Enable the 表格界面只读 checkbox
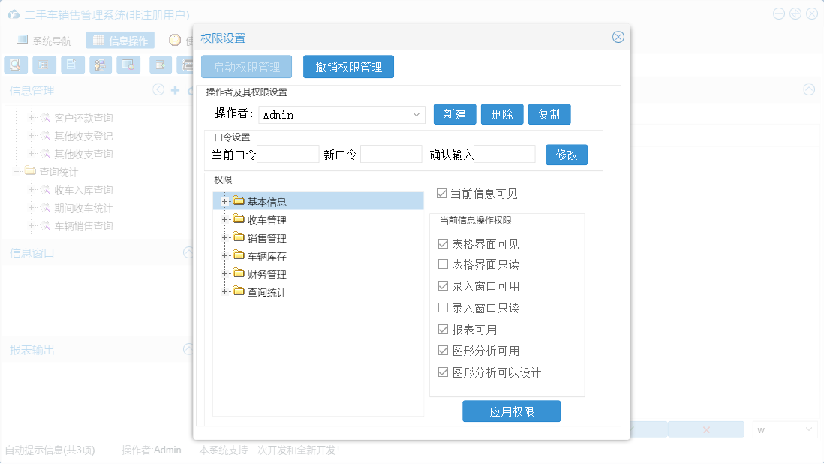 tap(443, 264)
